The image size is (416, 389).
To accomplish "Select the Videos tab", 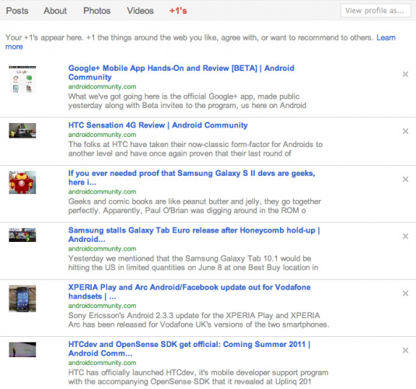I will pyautogui.click(x=140, y=11).
